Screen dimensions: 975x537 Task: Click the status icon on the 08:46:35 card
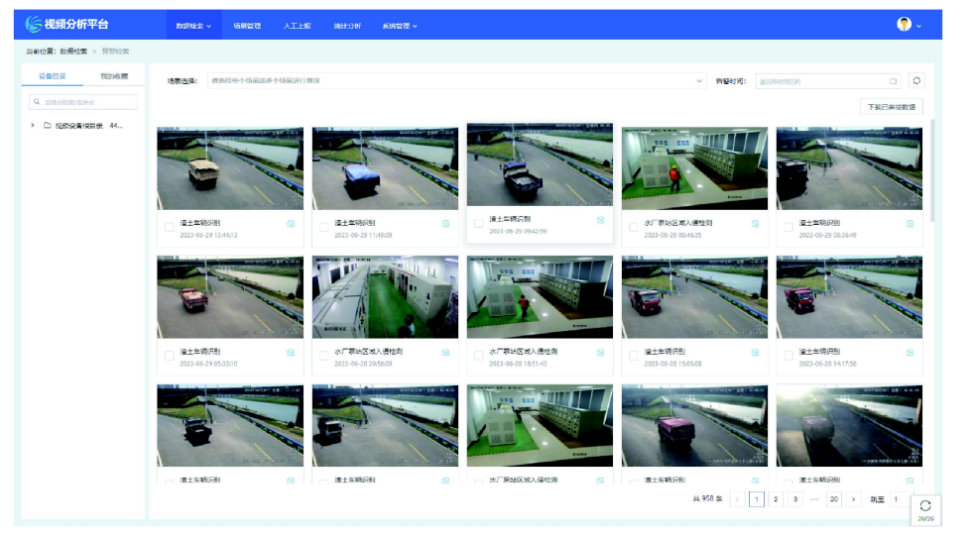point(755,224)
